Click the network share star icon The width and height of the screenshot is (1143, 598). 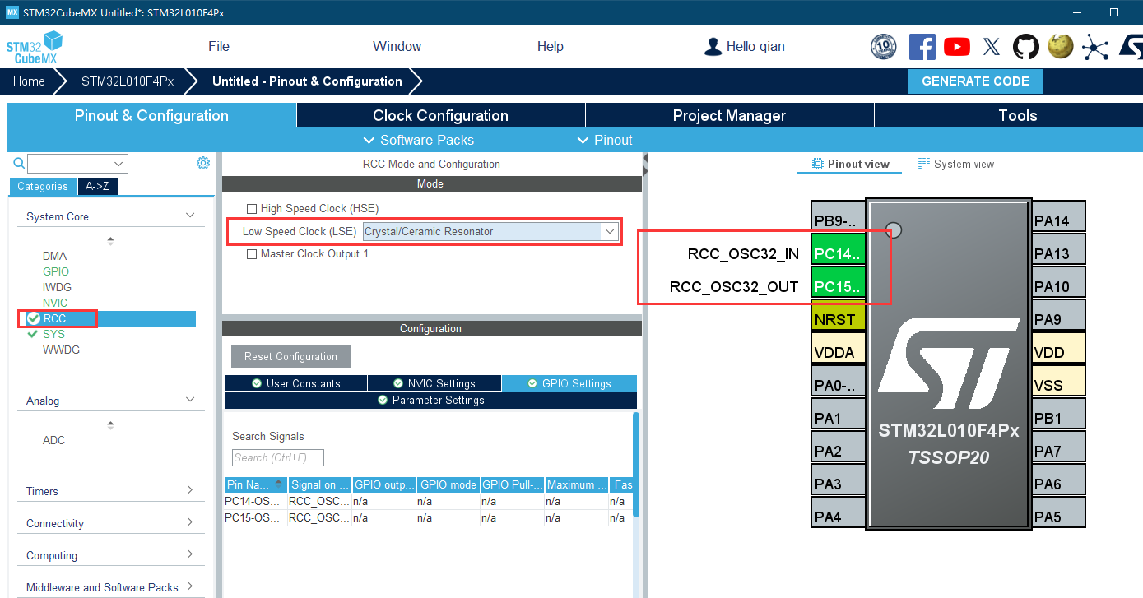click(1095, 47)
